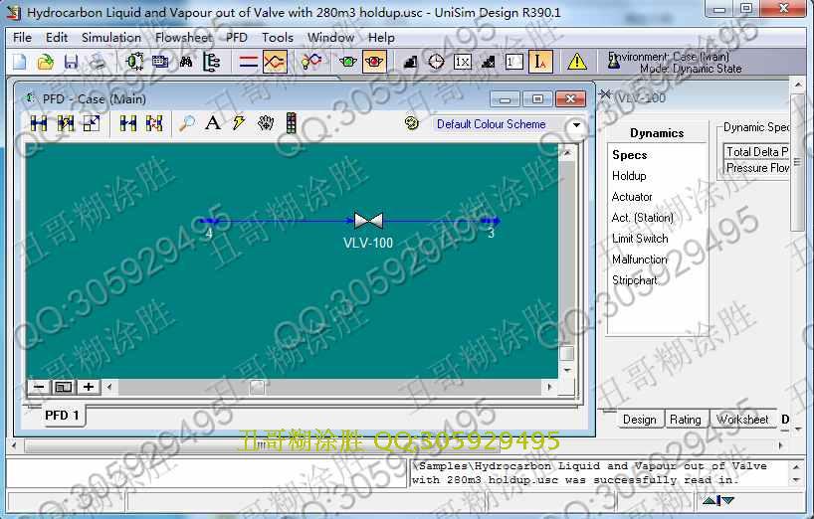Open a case with the folder icon
This screenshot has width=814, height=519.
pos(46,62)
